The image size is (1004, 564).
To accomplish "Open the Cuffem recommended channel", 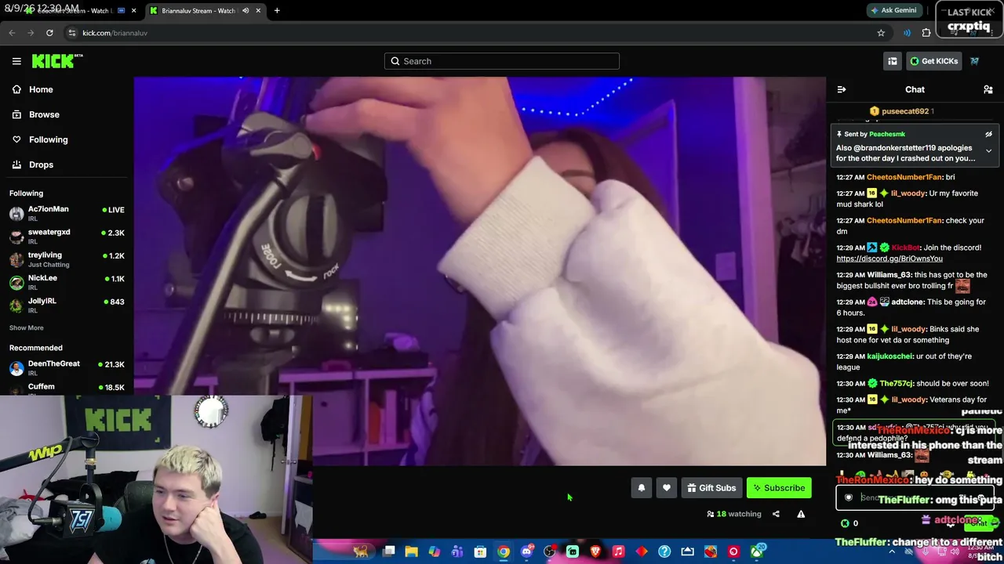I will tap(67, 388).
